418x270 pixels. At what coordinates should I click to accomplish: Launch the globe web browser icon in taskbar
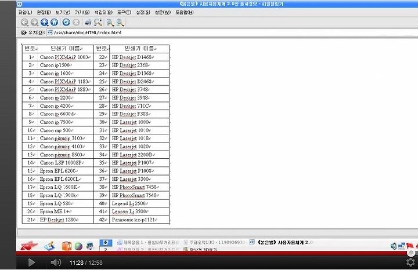[x=78, y=246]
